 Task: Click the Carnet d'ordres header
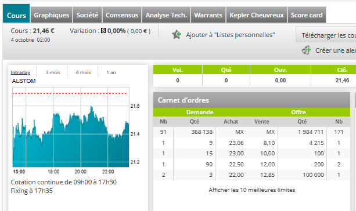pos(251,100)
